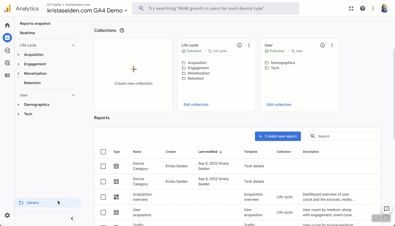
Task: Click the Google Analytics logo
Action: point(8,9)
